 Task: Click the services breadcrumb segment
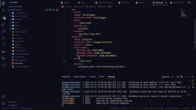click(x=79, y=7)
